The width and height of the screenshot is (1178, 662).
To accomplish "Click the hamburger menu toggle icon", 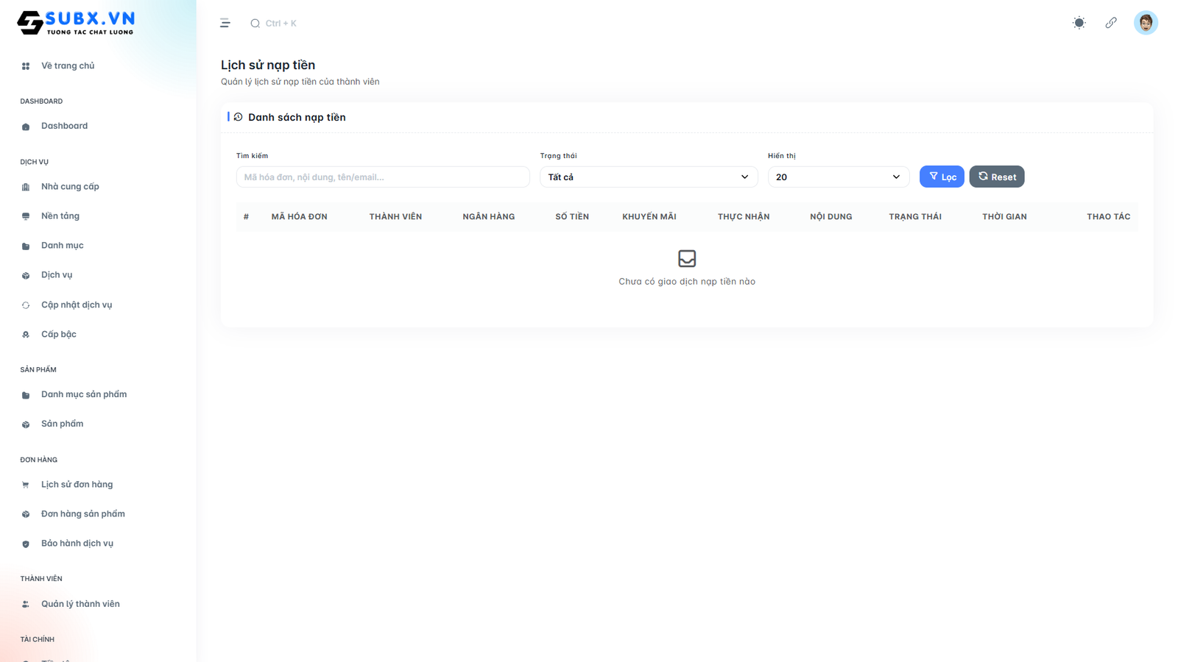I will coord(225,23).
